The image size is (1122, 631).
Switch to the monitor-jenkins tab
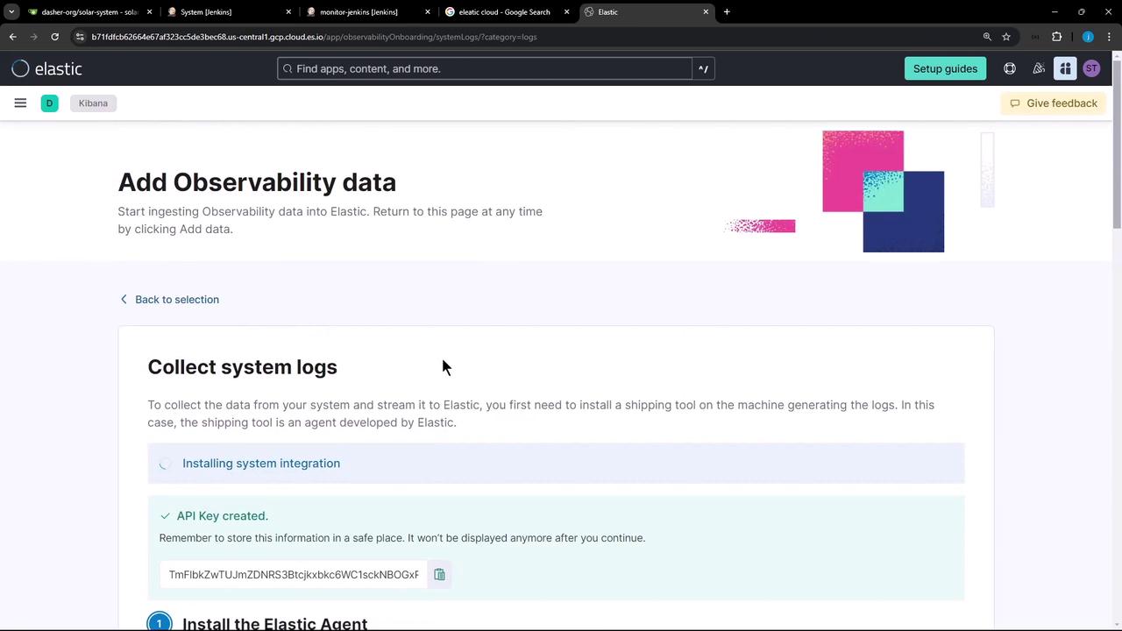click(359, 12)
